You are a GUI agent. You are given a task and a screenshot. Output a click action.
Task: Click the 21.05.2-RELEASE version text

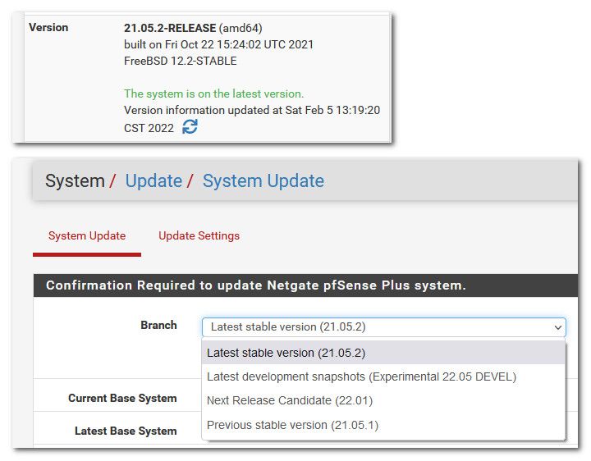click(x=170, y=28)
